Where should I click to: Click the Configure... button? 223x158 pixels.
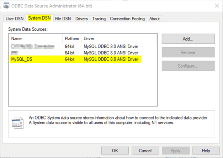point(188,66)
